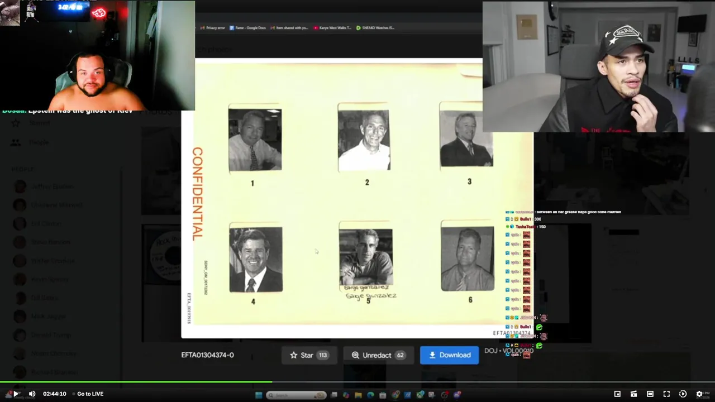Screen dimensions: 715x402
Task: Click the circled play icon beside settings gear
Action: pyautogui.click(x=683, y=394)
